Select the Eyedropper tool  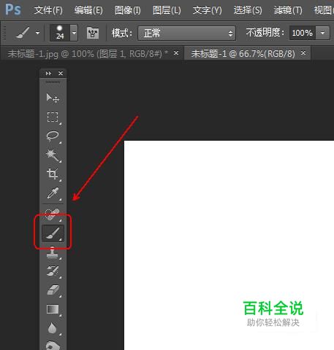point(53,193)
